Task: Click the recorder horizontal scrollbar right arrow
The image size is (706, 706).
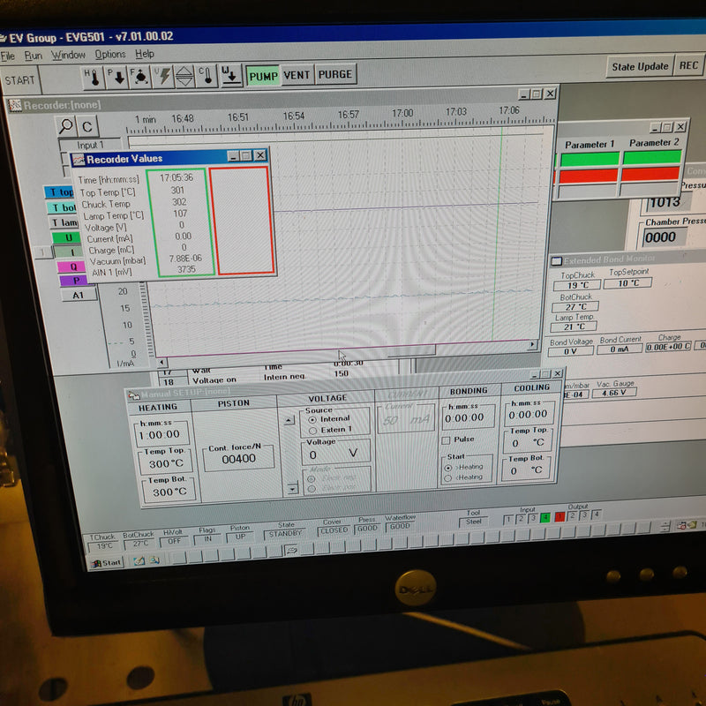Action: (532, 344)
